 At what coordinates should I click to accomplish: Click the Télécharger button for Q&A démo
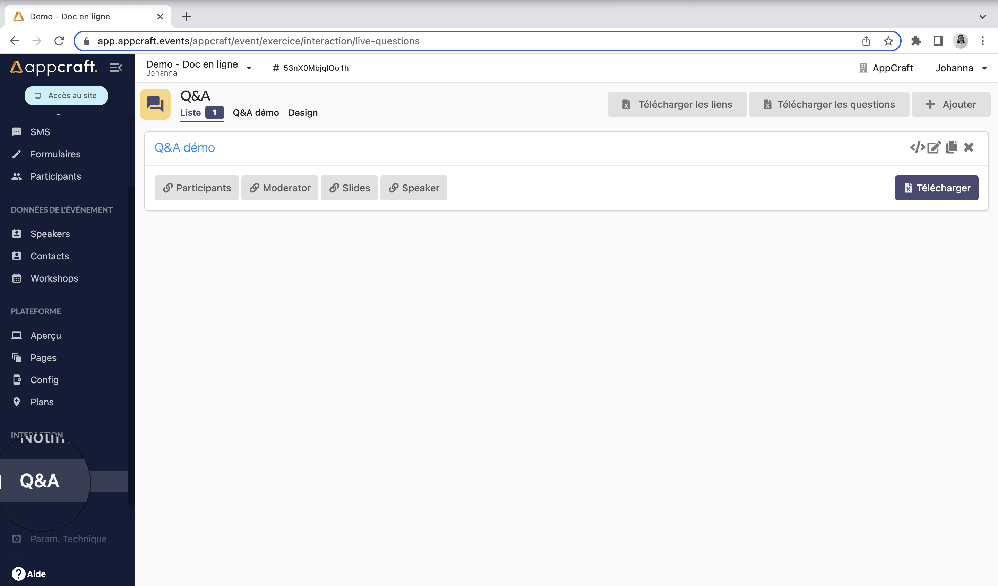click(x=937, y=188)
